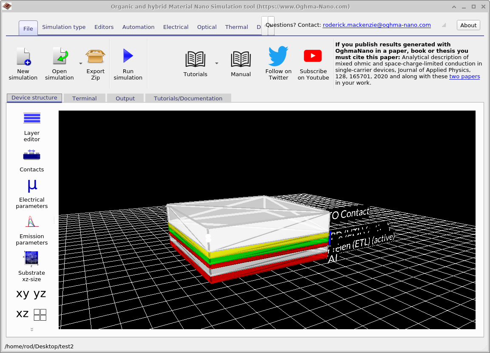Viewport: 490px width, 353px height.
Task: Expand the Tutorials dropdown arrow
Action: point(216,63)
